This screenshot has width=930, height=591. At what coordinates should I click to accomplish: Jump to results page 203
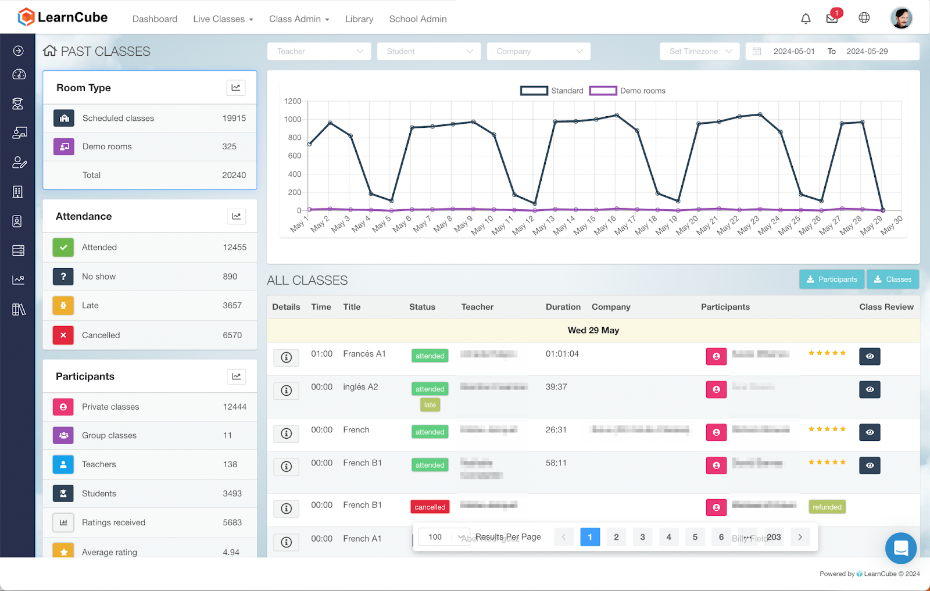pyautogui.click(x=773, y=536)
